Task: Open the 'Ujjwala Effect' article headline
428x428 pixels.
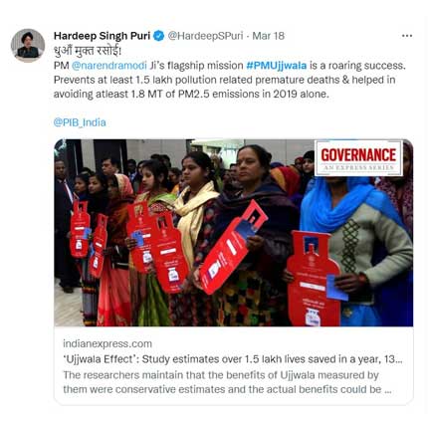Action: 233,359
